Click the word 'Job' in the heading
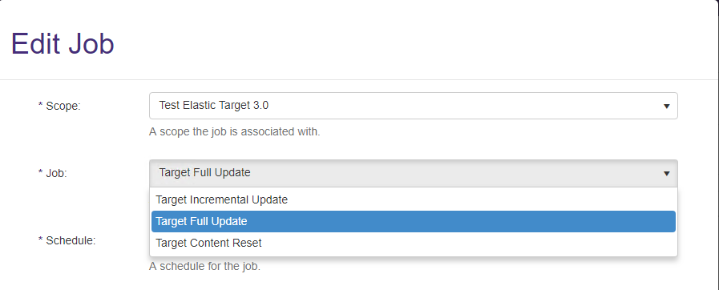 tap(91, 44)
